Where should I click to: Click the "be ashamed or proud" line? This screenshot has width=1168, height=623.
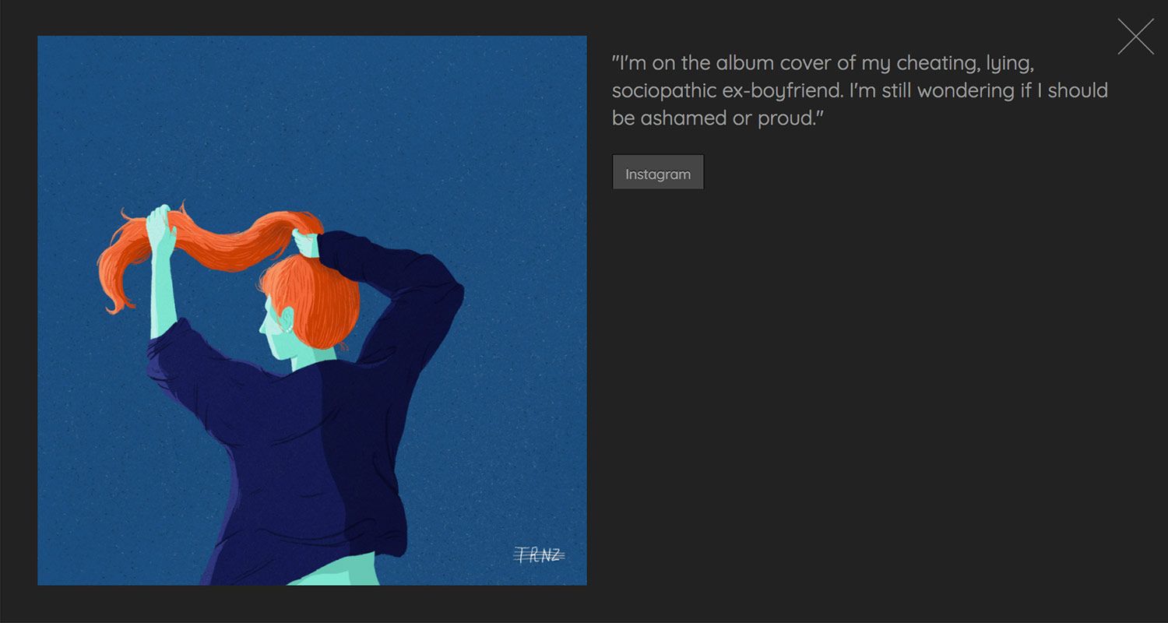[718, 118]
